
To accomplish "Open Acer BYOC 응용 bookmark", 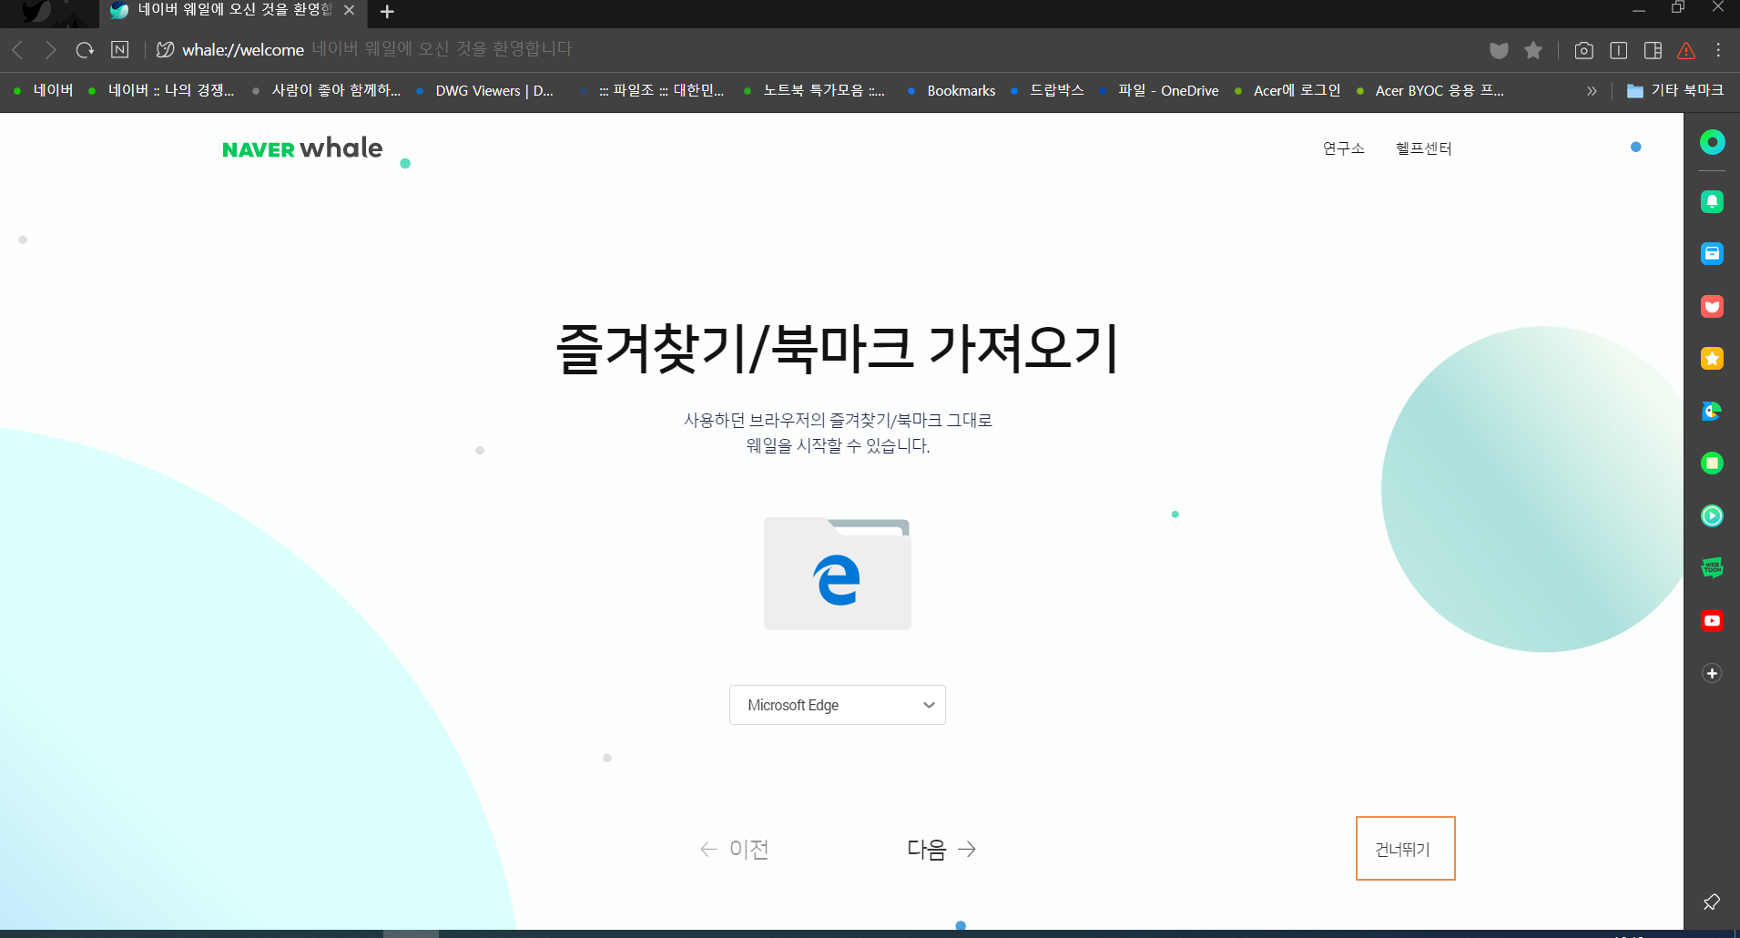I will point(1430,90).
